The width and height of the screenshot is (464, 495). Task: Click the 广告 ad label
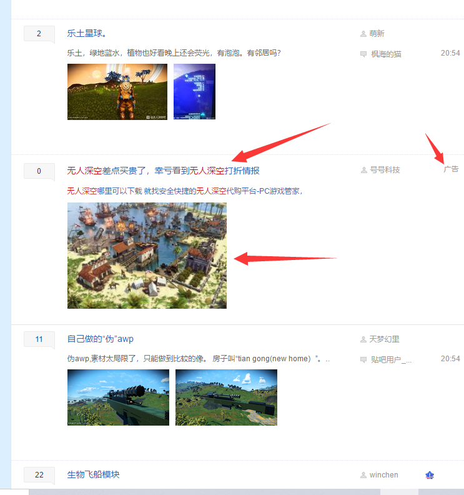point(451,169)
